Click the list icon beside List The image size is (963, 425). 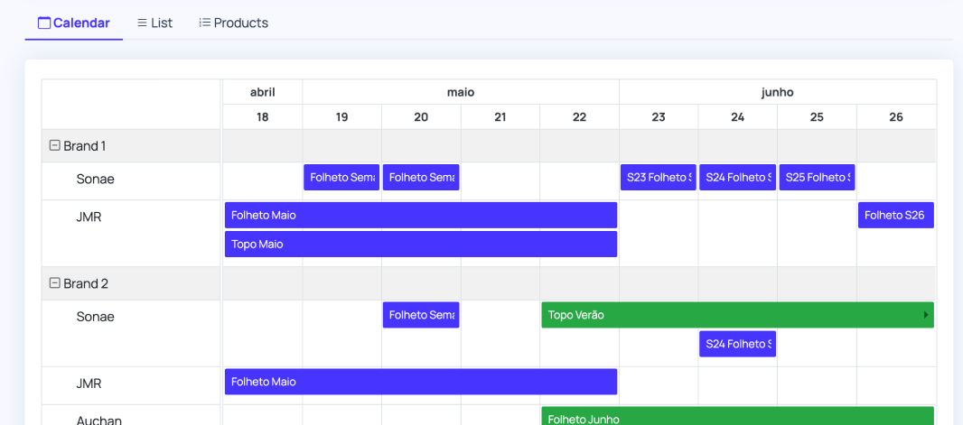(142, 23)
